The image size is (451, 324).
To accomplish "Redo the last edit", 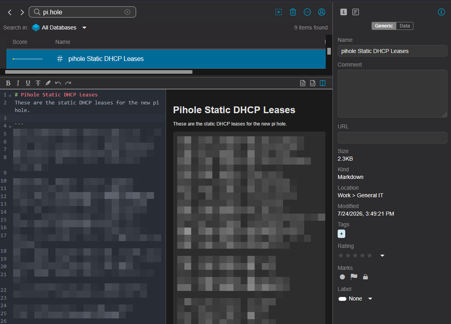I will 68,83.
